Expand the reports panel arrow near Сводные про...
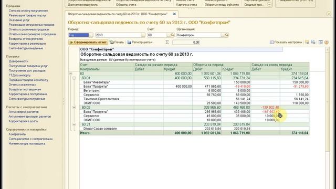This screenshot has width=336, height=189. [x=269, y=5]
